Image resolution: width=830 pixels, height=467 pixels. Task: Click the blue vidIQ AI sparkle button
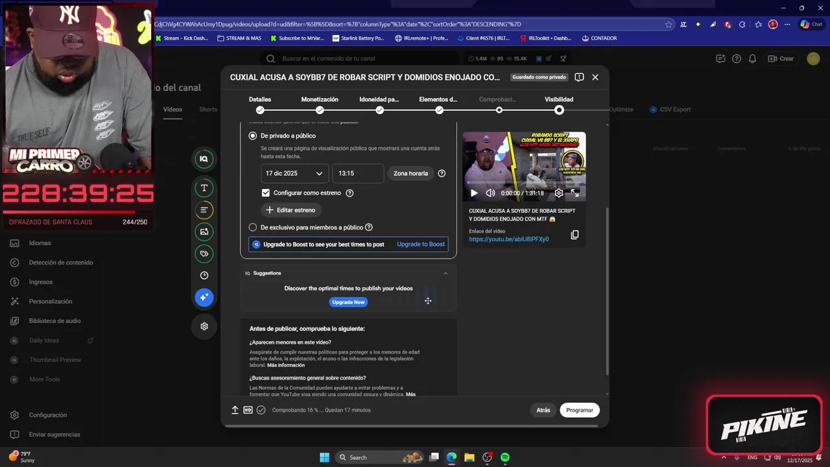pyautogui.click(x=204, y=297)
